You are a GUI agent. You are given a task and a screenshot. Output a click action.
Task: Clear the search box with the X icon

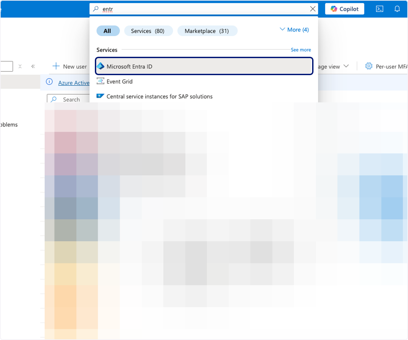click(313, 9)
